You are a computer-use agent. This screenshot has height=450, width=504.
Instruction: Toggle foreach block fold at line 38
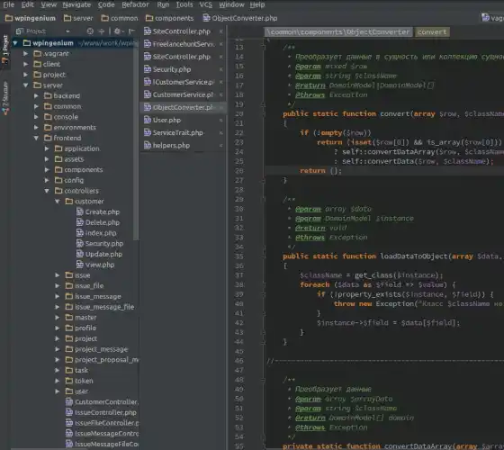pyautogui.click(x=263, y=284)
